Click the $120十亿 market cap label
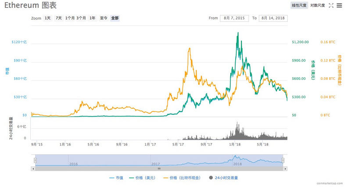The height and width of the screenshot is (190, 351). tap(19, 42)
